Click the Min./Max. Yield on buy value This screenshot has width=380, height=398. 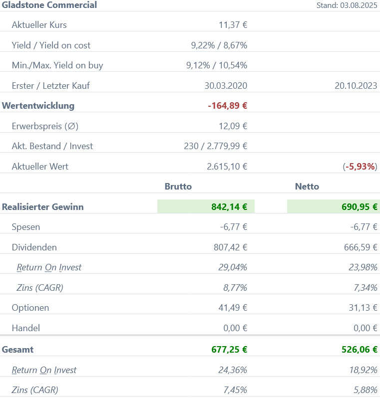(x=216, y=65)
